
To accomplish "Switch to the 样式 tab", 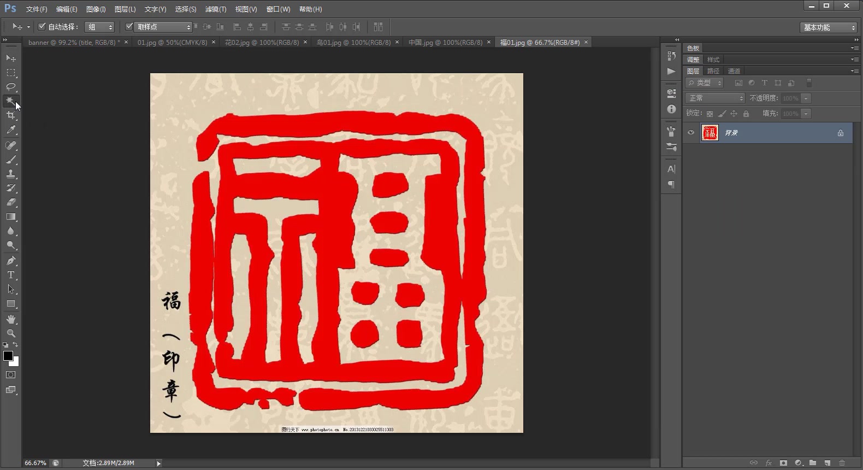I will pyautogui.click(x=713, y=60).
